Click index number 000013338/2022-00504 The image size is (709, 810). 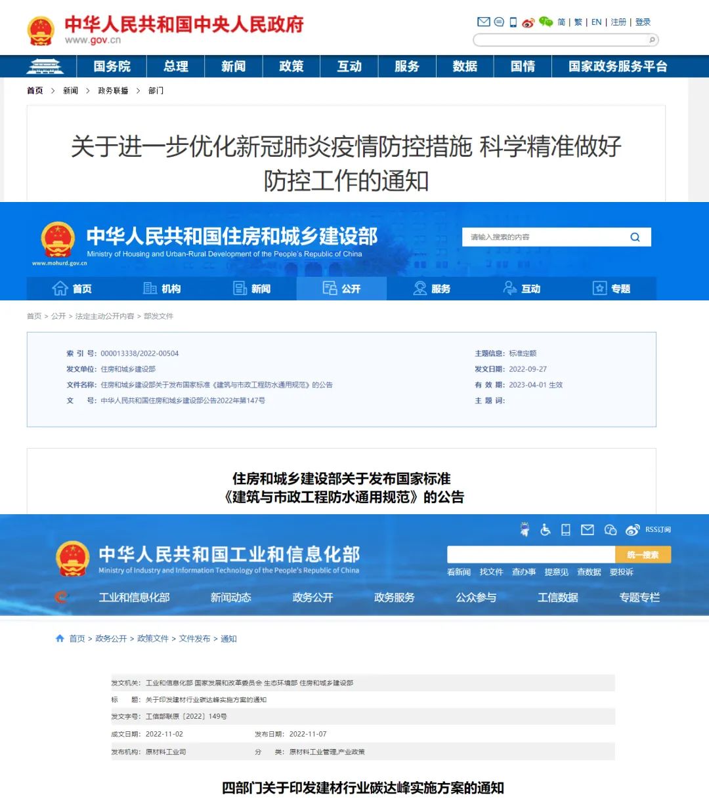(140, 354)
